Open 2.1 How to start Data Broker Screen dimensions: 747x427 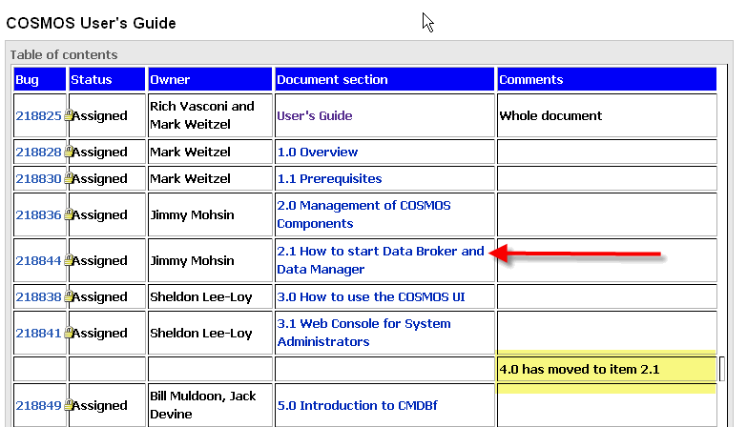[380, 260]
